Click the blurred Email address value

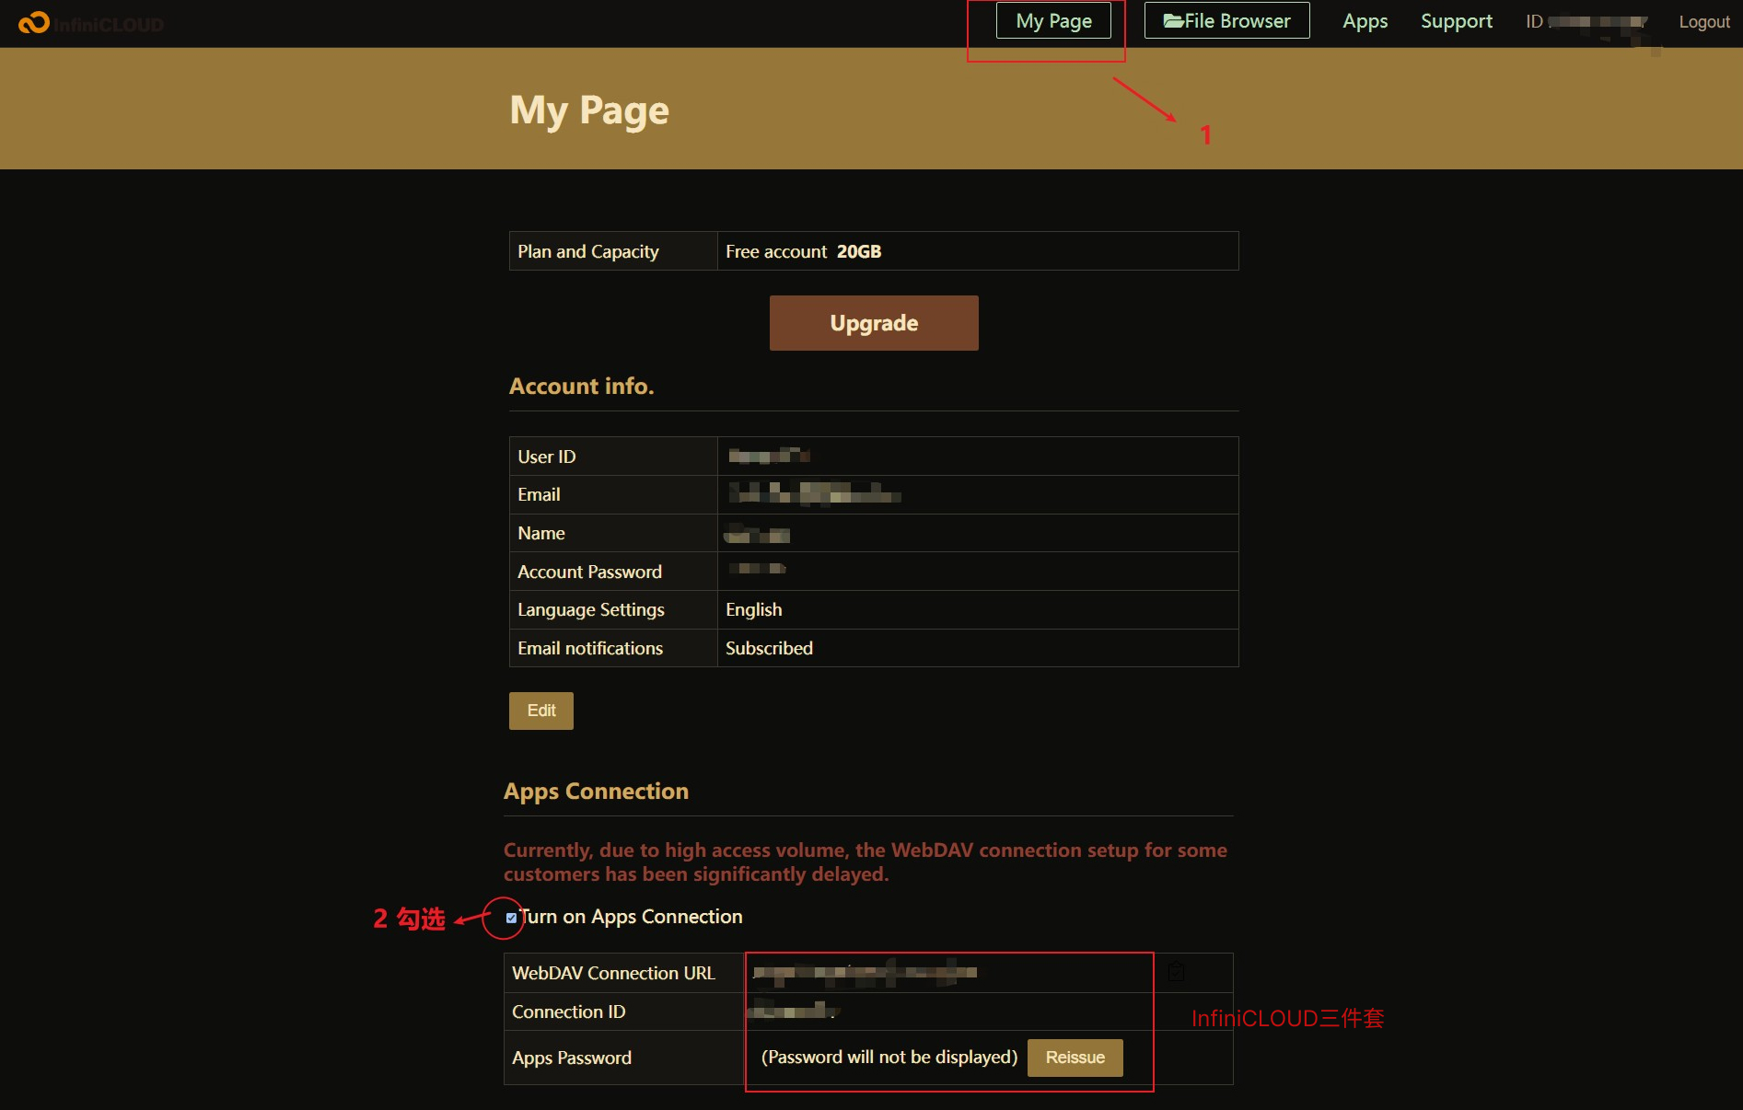point(814,494)
